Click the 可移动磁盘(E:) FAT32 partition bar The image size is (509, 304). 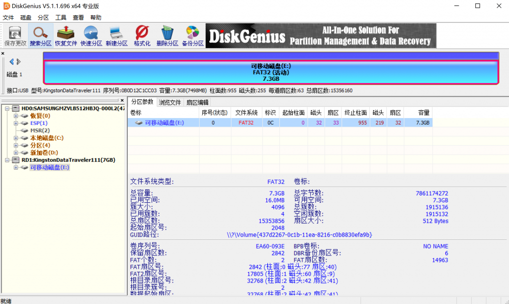pos(271,72)
